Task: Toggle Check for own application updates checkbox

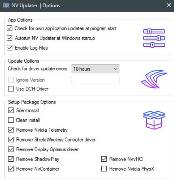Action: 10,28
